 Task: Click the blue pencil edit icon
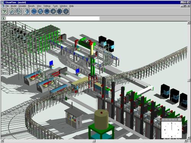[x=66, y=11]
